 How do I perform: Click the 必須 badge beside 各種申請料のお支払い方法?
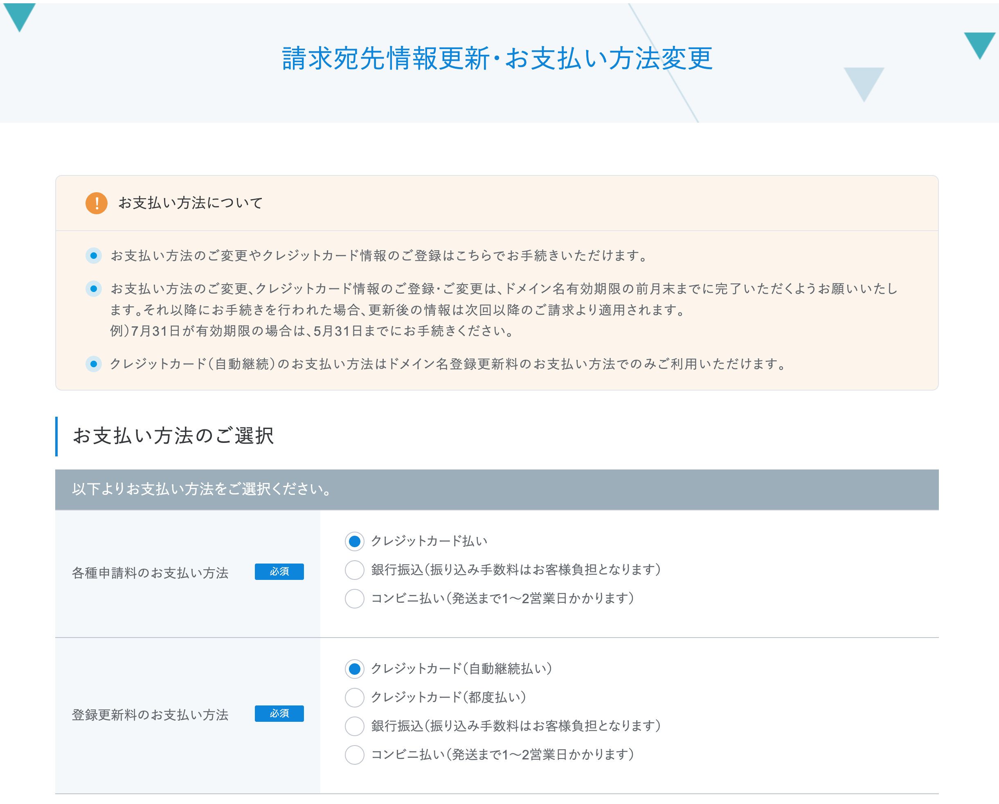(279, 571)
